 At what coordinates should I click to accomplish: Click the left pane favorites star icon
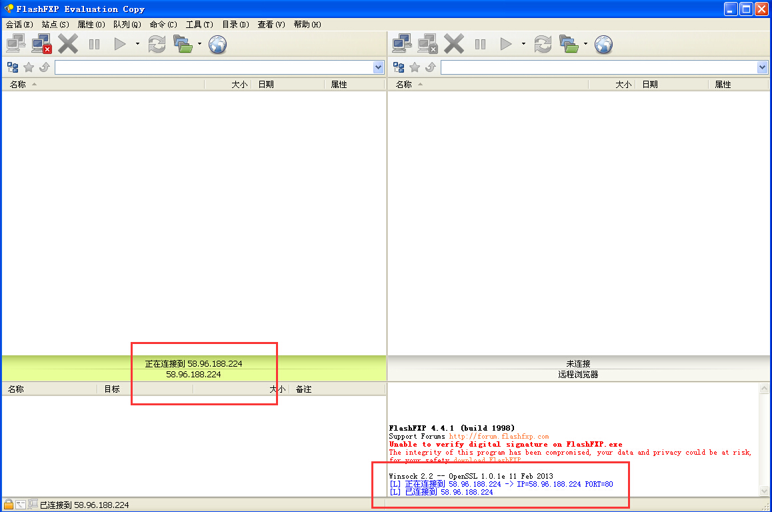[29, 67]
